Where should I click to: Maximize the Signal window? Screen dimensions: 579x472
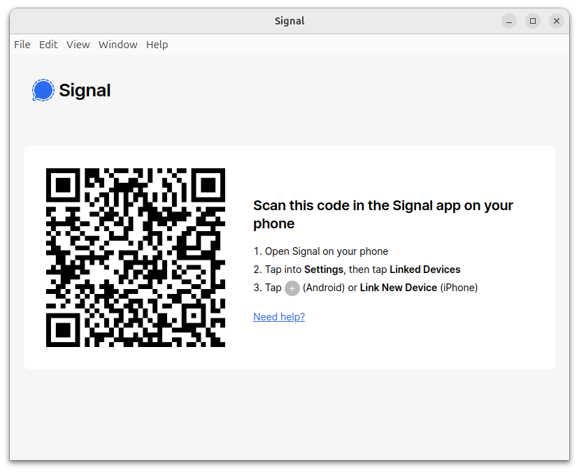pos(532,21)
